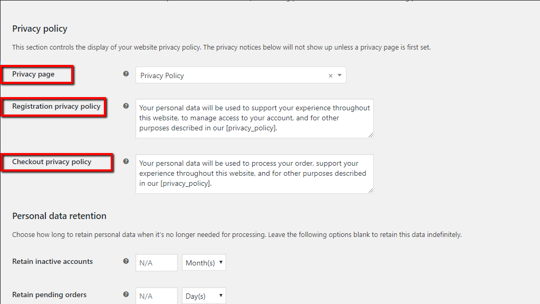Click the help icon beside Retain inactive accounts
Screen dimensions: 540x304
click(x=126, y=262)
